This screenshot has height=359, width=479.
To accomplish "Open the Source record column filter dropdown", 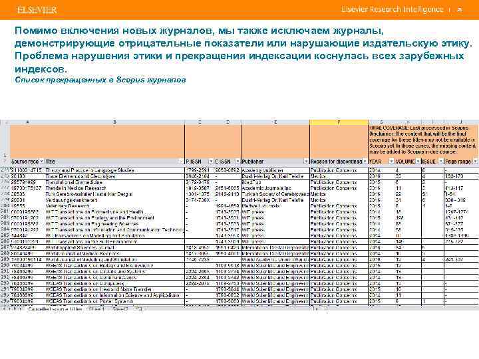I will pos(41,161).
